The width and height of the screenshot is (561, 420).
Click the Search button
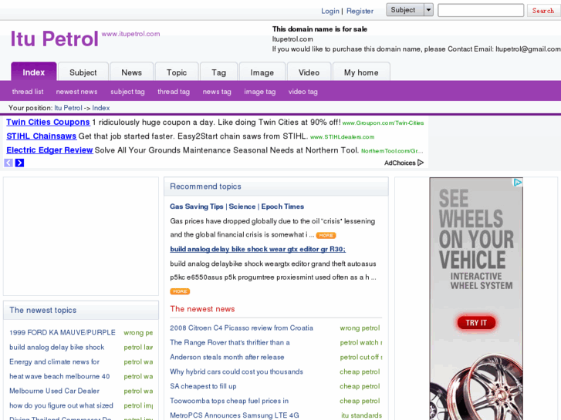coord(542,10)
